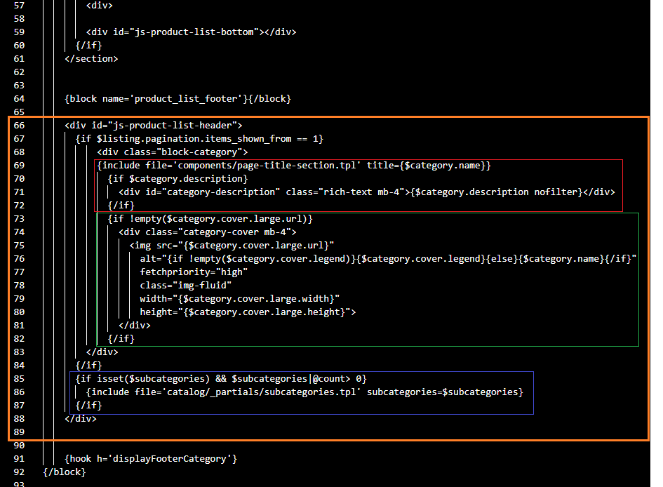Click the !empty($category.cover.large.url) condition
Viewport: 663px width, 487px height.
tap(210, 219)
